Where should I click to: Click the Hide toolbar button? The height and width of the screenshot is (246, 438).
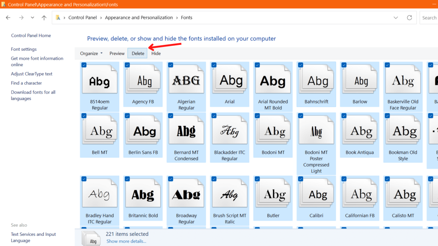(156, 53)
